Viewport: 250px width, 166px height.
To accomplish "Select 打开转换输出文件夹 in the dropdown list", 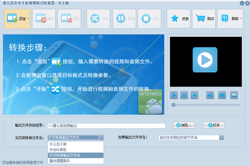I will tap(76, 155).
